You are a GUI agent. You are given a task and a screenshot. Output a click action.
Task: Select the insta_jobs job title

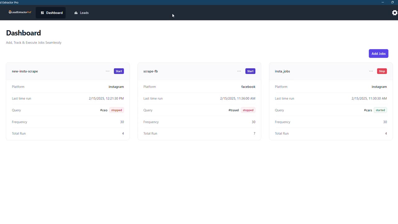pos(282,71)
